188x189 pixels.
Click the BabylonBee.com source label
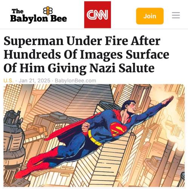pos(76,81)
